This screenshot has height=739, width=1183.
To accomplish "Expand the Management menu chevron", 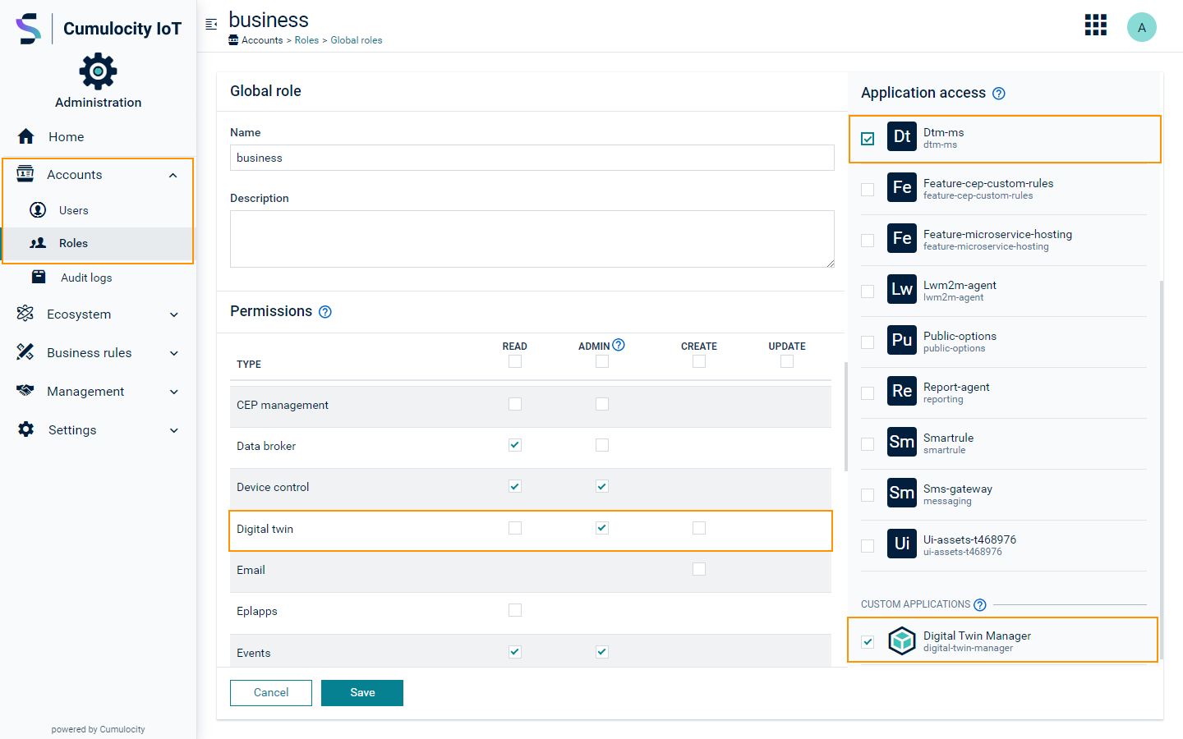I will click(173, 392).
